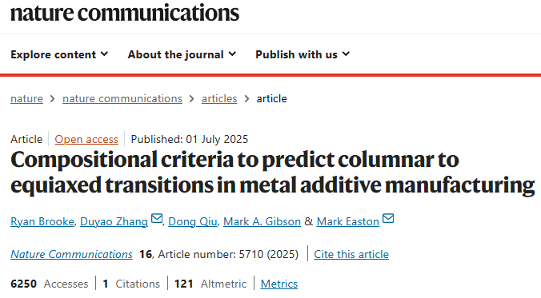The image size is (541, 298).
Task: Click the email envelope icon beside Mark Easton
Action: pyautogui.click(x=388, y=218)
